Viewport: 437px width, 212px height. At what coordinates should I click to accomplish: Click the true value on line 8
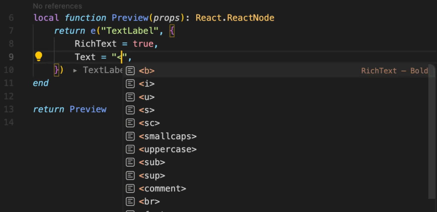click(x=143, y=44)
